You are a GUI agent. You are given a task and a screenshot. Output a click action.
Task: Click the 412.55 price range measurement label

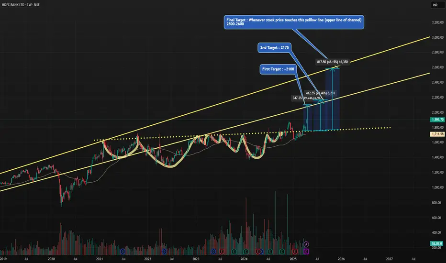tap(320, 93)
